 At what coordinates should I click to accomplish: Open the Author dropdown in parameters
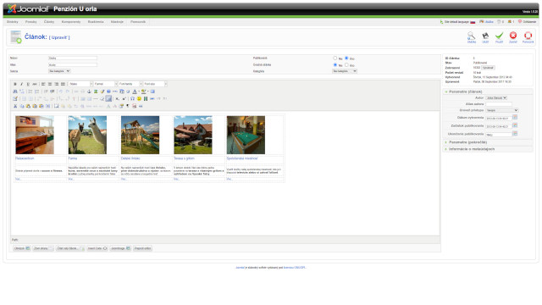tap(496, 98)
